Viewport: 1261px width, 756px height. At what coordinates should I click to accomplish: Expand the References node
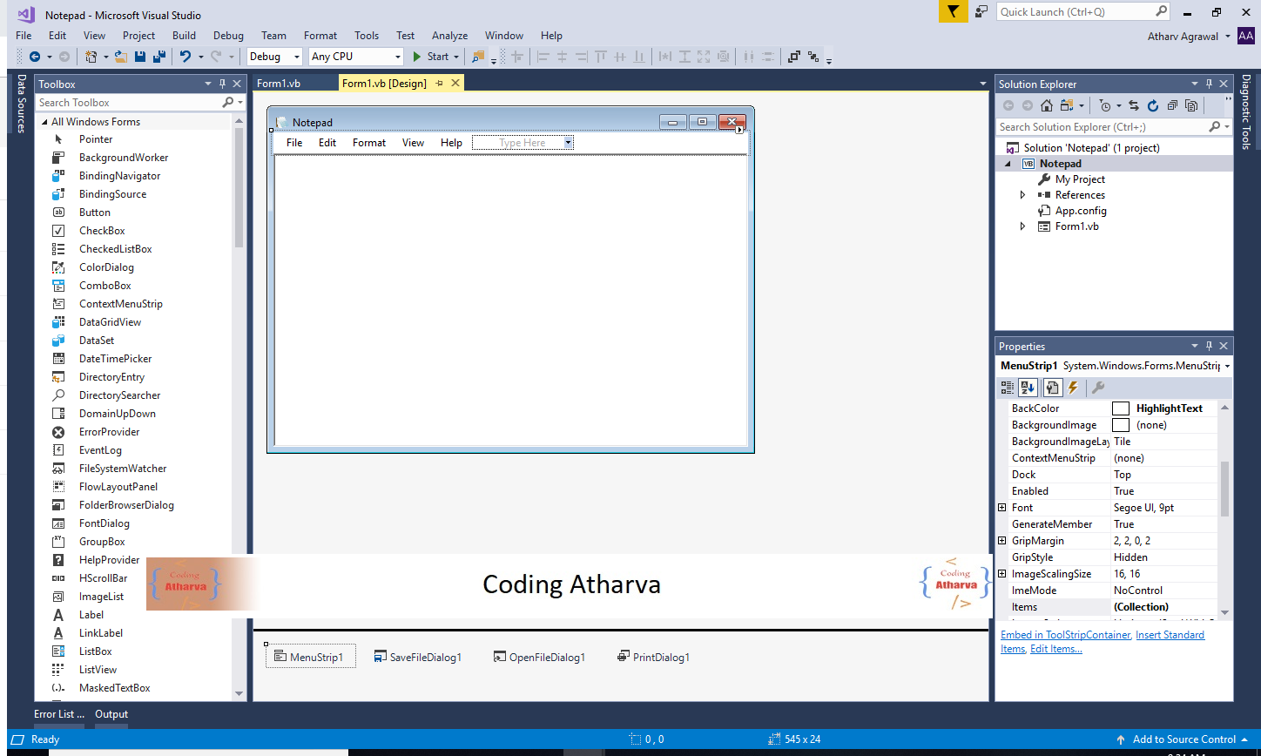[1023, 195]
